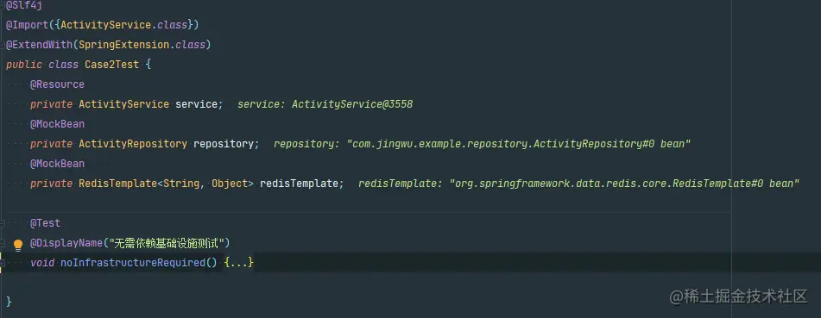Click inline hint org.springframework.data.redis.core.RedisTemplate#0 bean

pyautogui.click(x=624, y=184)
